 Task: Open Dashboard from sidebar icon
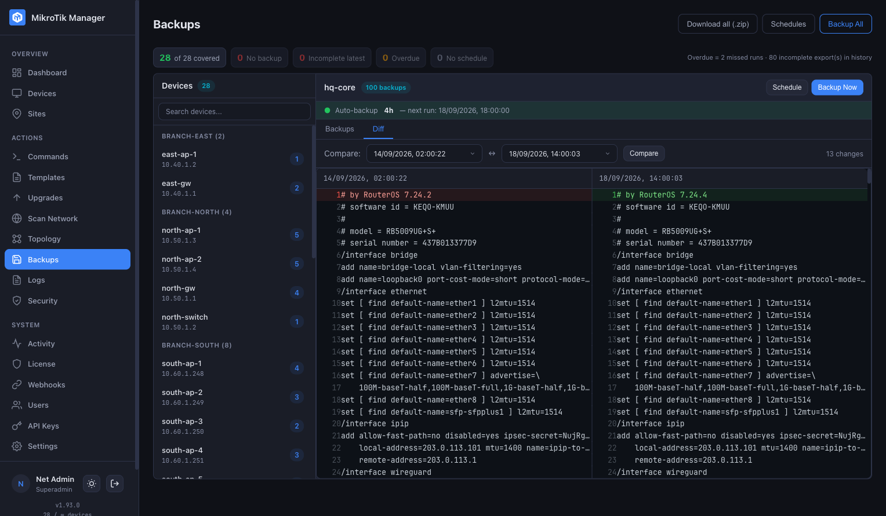[17, 73]
